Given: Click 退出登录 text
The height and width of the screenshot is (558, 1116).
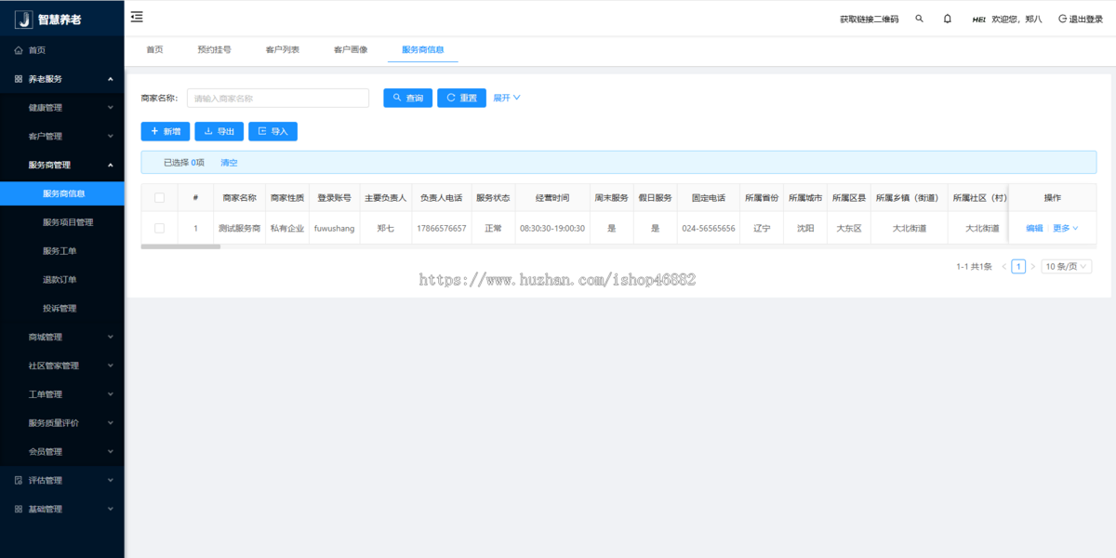Looking at the screenshot, I should [1085, 19].
